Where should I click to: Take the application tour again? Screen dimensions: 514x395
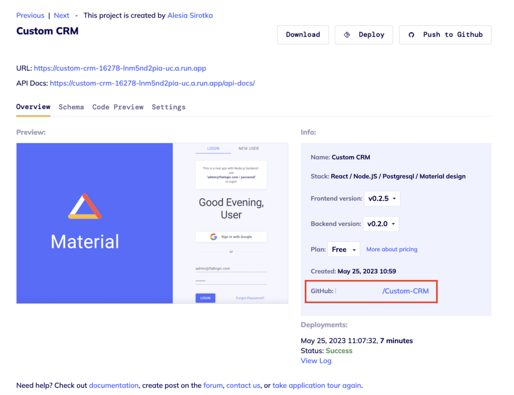pyautogui.click(x=317, y=385)
